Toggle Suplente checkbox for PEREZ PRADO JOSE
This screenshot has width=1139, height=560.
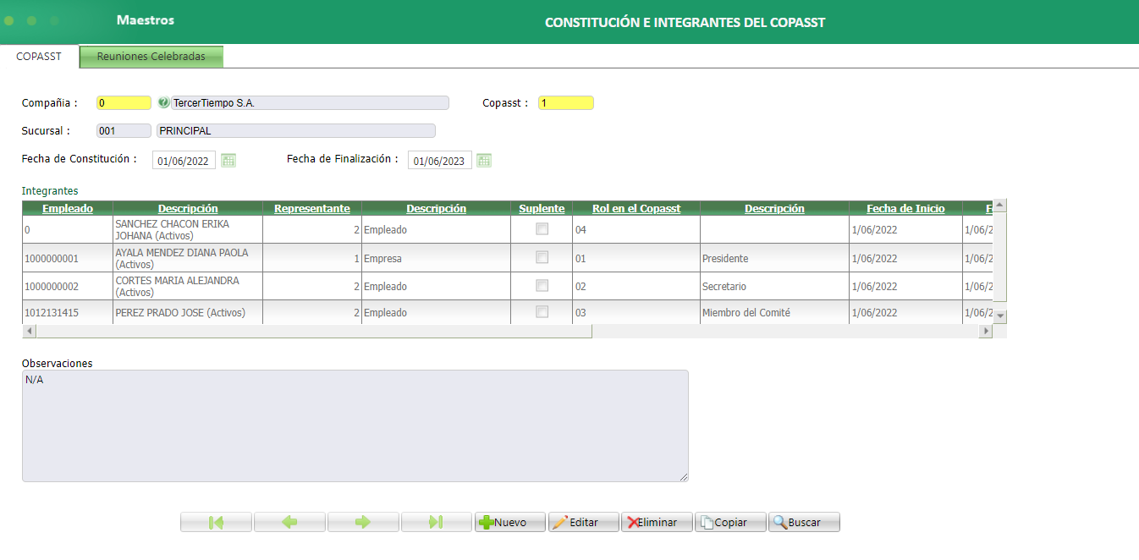click(x=542, y=312)
